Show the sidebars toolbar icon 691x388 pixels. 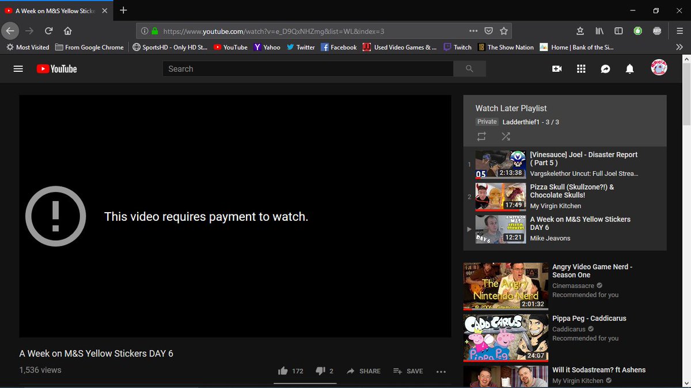(618, 31)
